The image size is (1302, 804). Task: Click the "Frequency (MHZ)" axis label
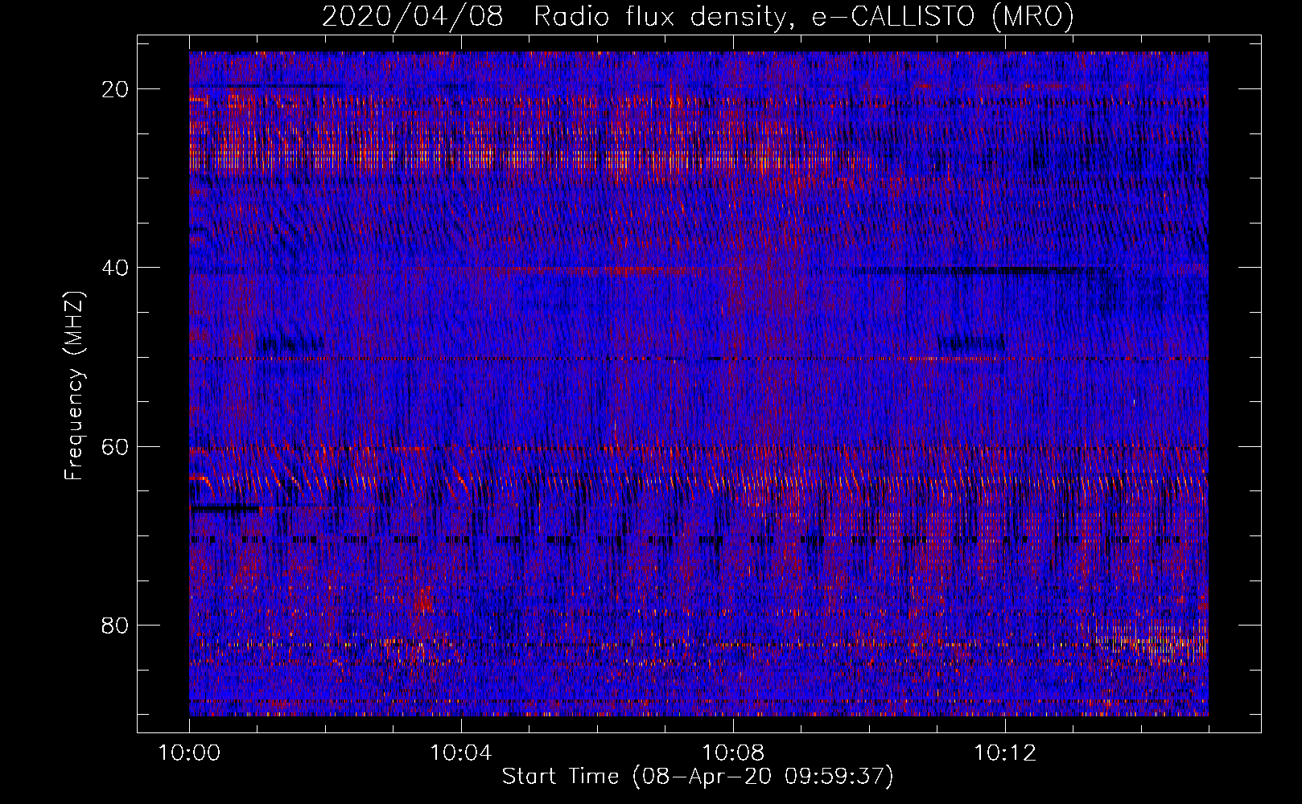74,387
